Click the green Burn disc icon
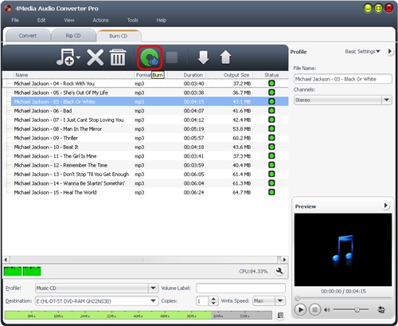Viewport: 398px width, 326px height. point(150,57)
